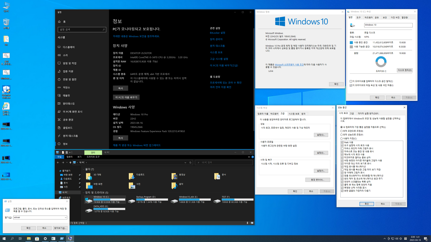
Task: Open the 3D 개체 folder icon
Action: pos(89,176)
